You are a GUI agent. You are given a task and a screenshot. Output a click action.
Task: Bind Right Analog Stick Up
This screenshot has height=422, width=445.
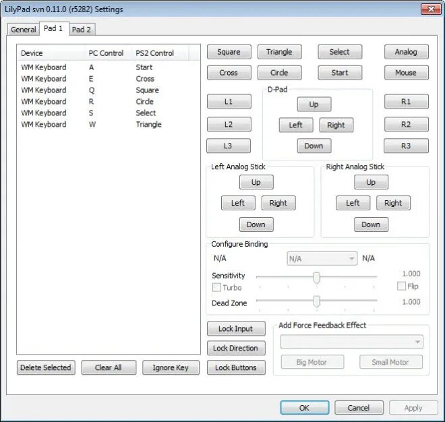click(371, 182)
